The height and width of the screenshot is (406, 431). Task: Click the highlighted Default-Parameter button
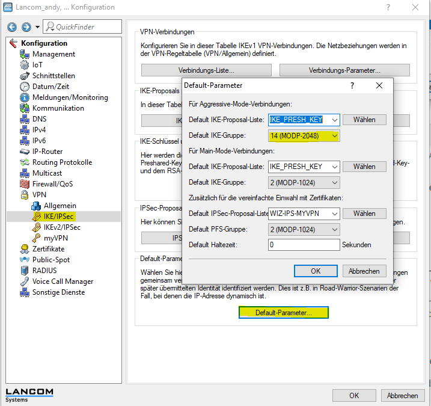pyautogui.click(x=283, y=313)
